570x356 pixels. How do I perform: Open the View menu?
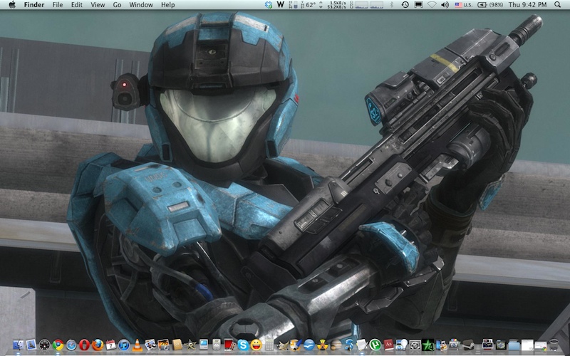click(98, 5)
